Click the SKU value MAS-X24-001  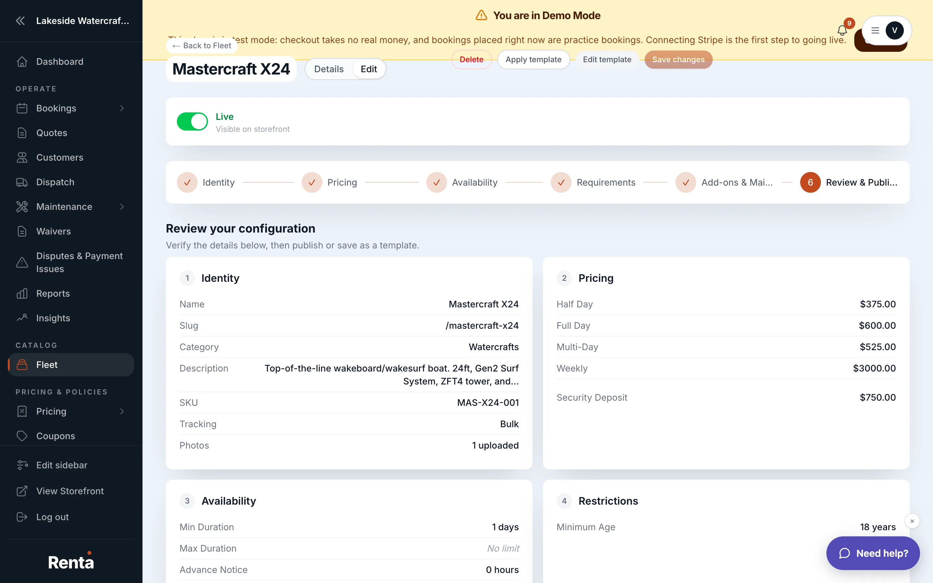(488, 403)
